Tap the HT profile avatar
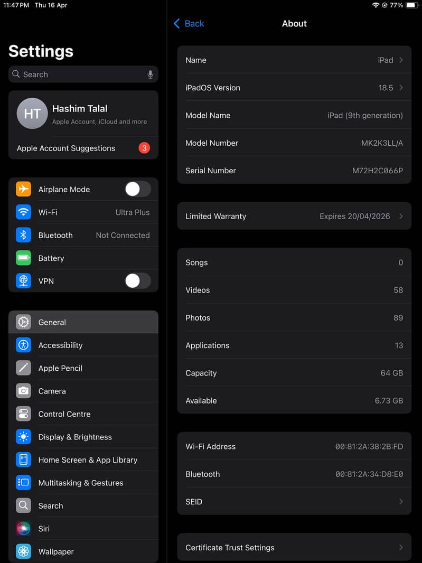Image resolution: width=422 pixels, height=563 pixels. tap(32, 114)
